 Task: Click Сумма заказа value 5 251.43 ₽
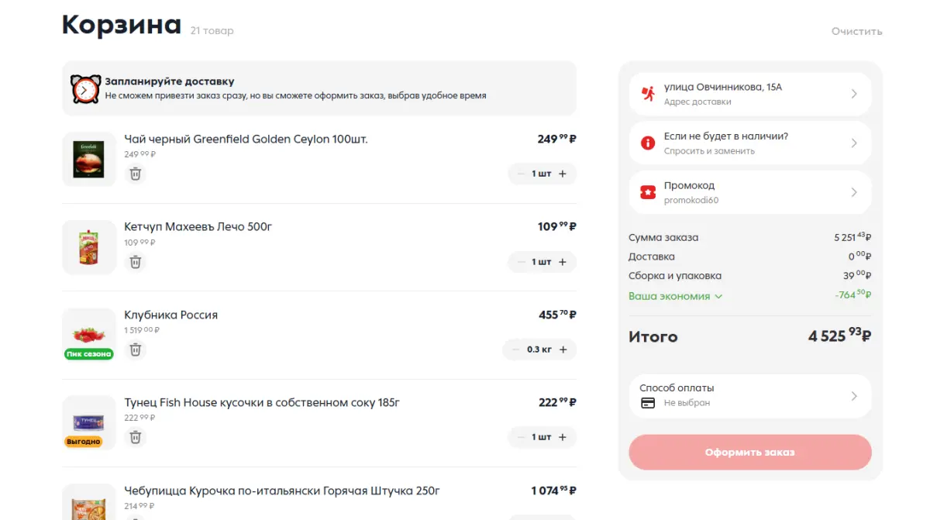pyautogui.click(x=853, y=238)
